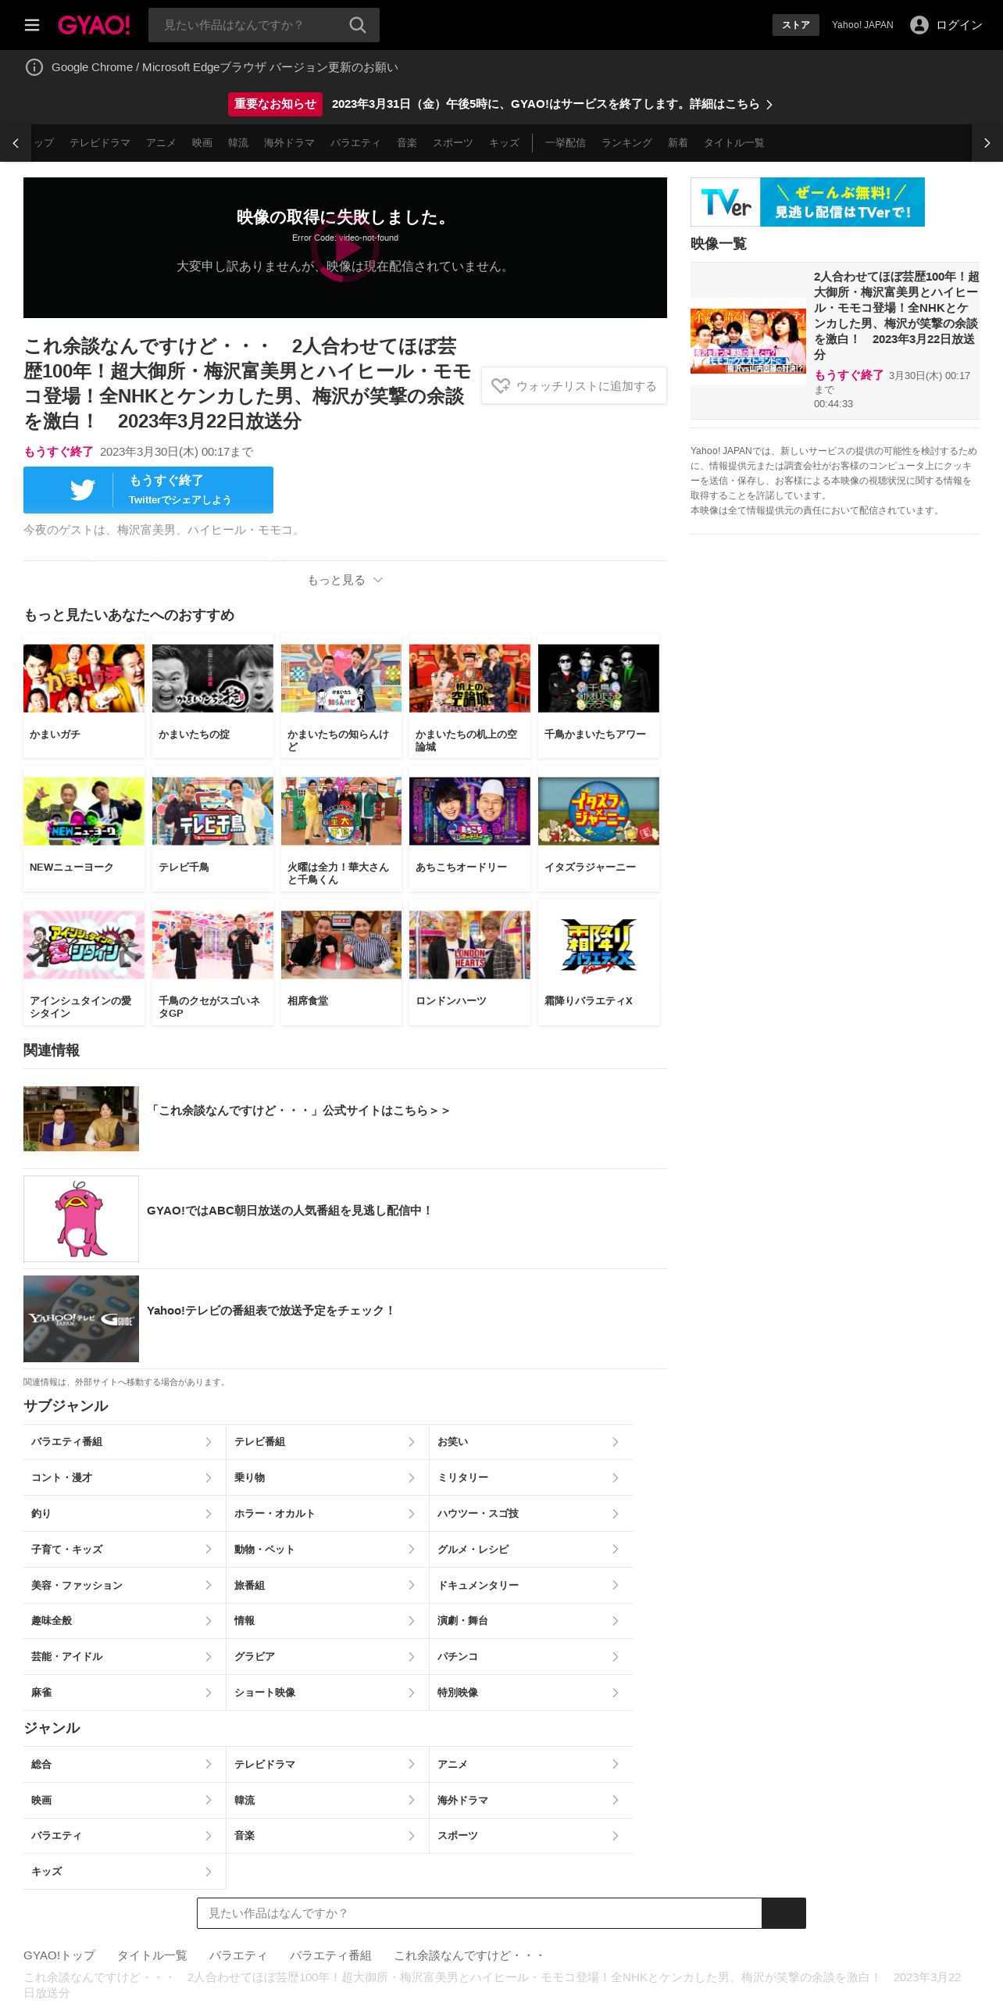This screenshot has height=2007, width=1003.
Task: Open グルメ・レシピ subgenre row
Action: (530, 1549)
